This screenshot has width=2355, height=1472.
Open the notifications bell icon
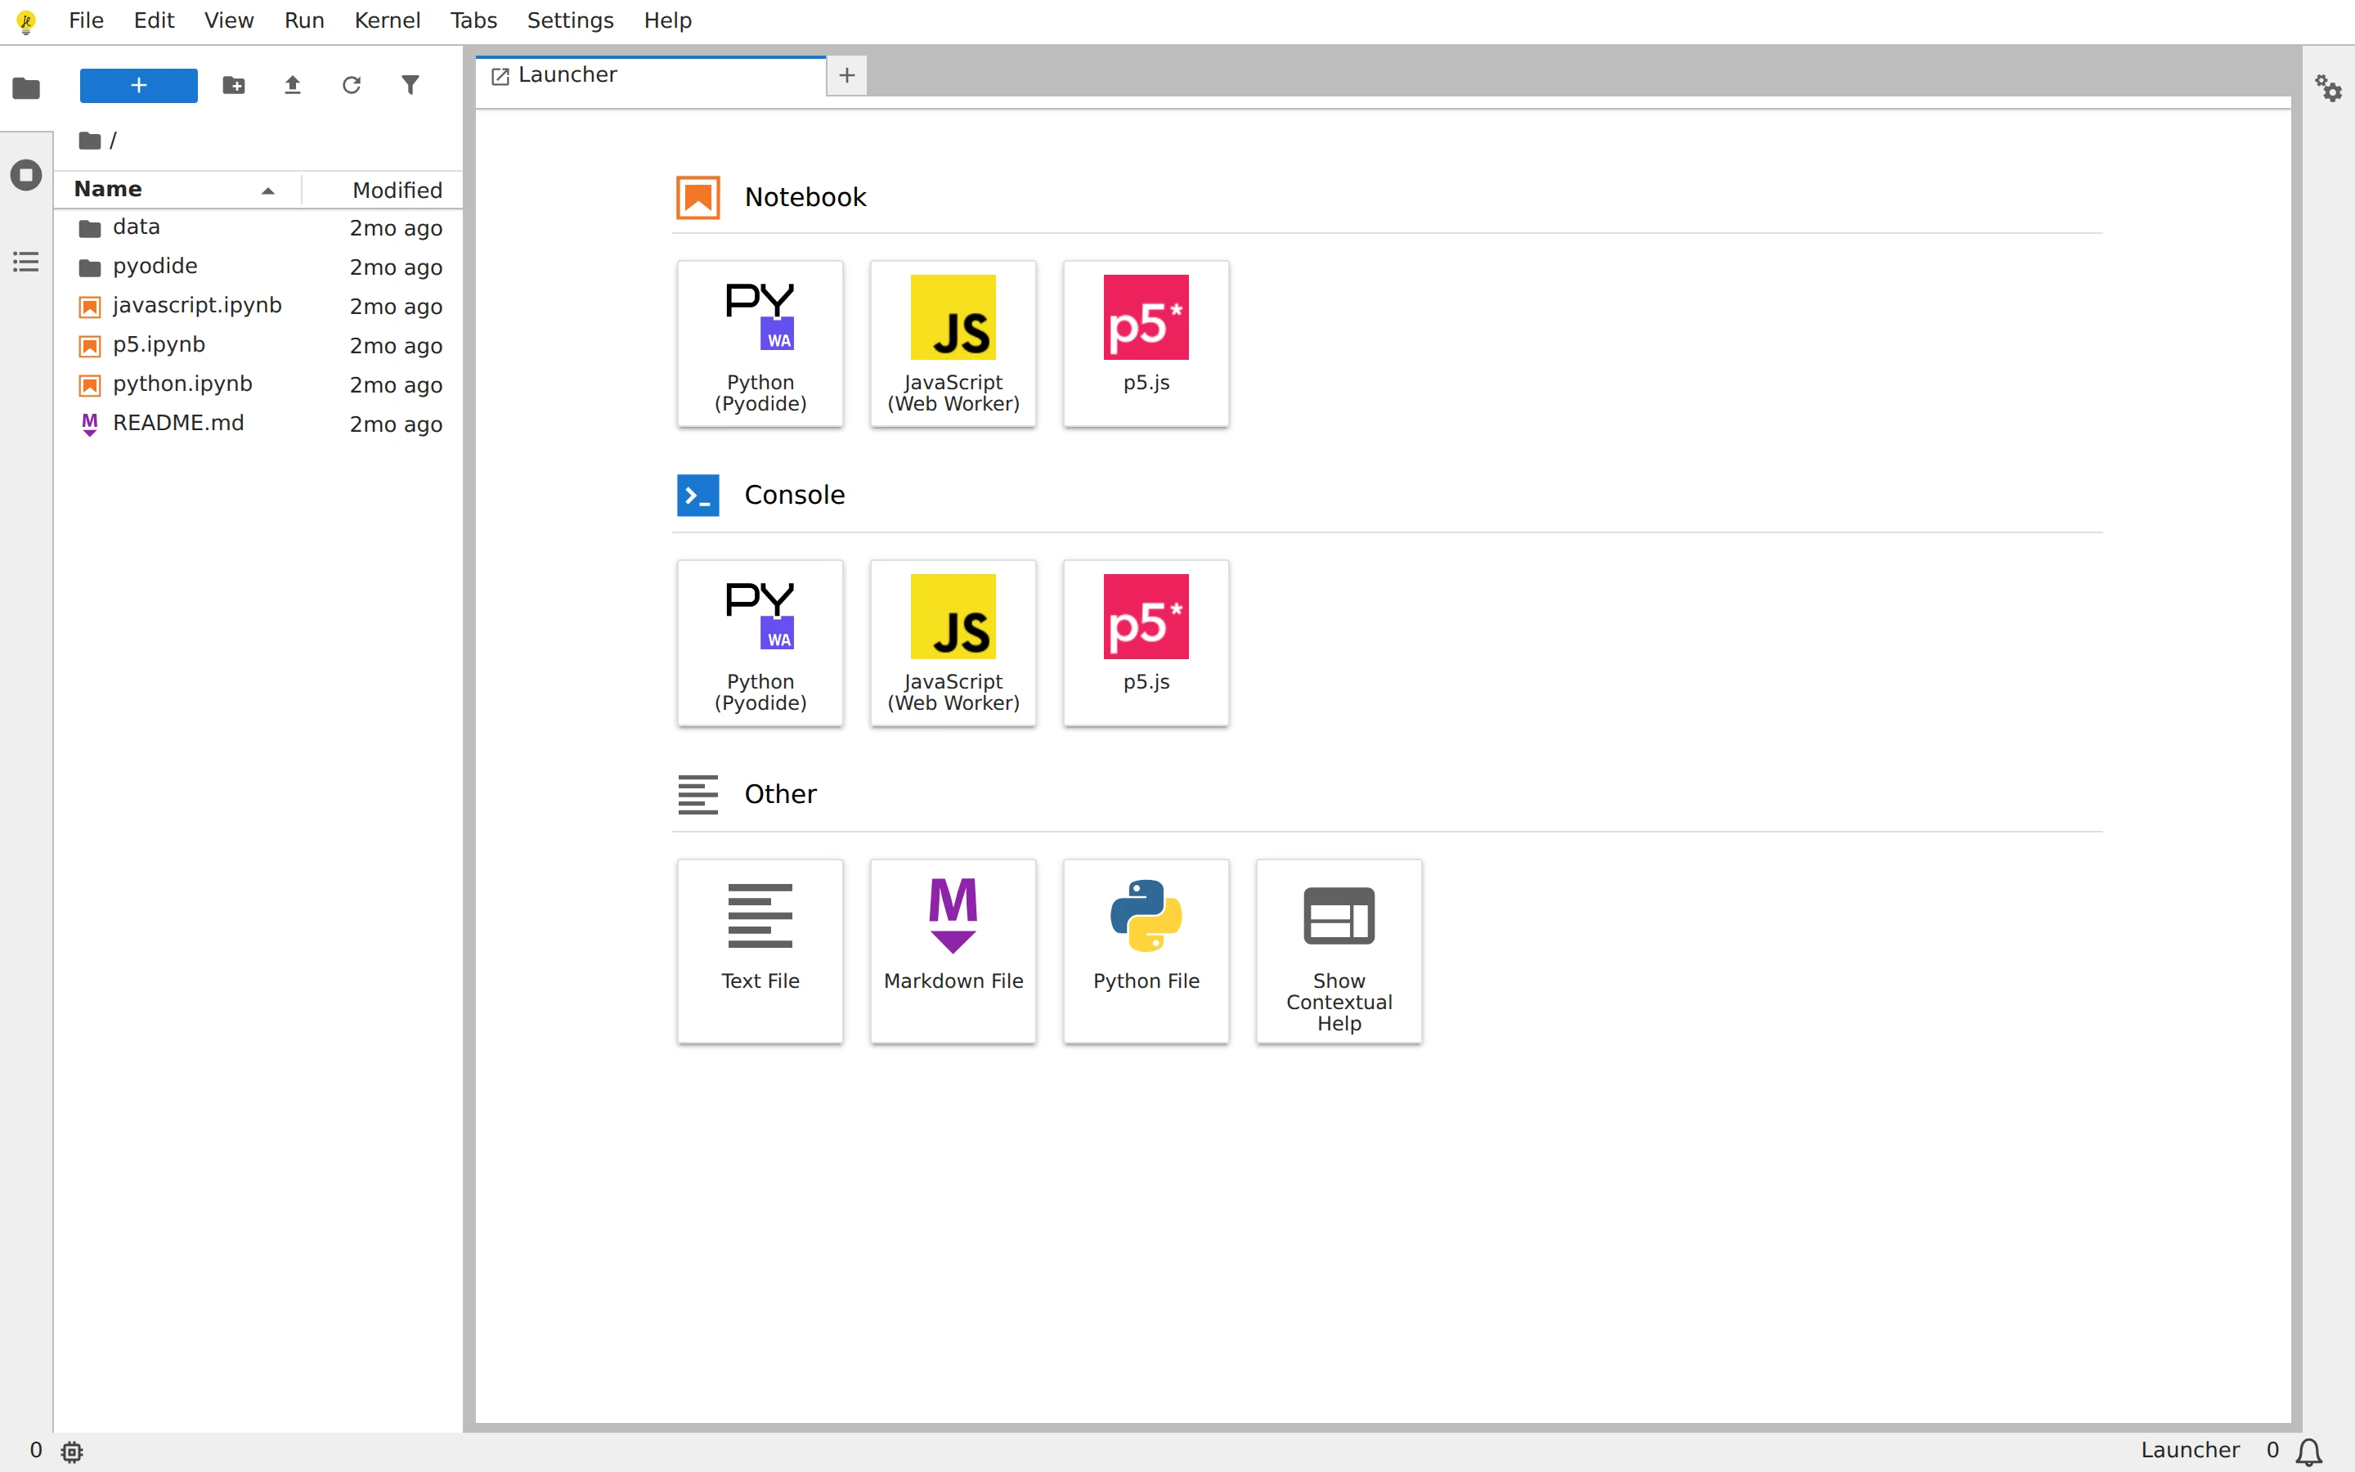point(2308,1452)
